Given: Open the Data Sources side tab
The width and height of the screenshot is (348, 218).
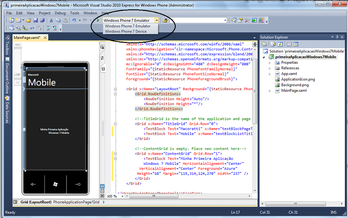Looking at the screenshot, I should (7, 110).
